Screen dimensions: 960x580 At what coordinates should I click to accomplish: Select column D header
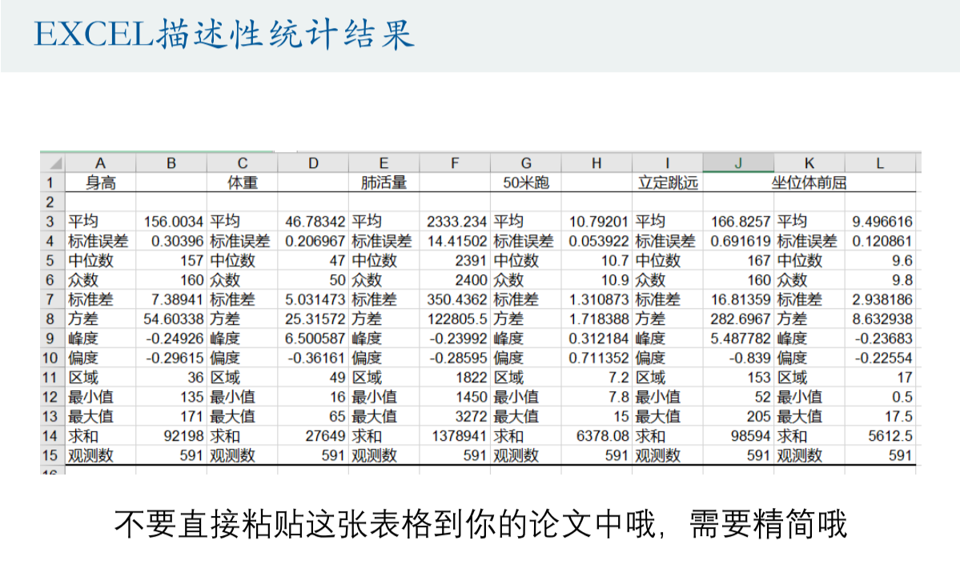(x=314, y=163)
